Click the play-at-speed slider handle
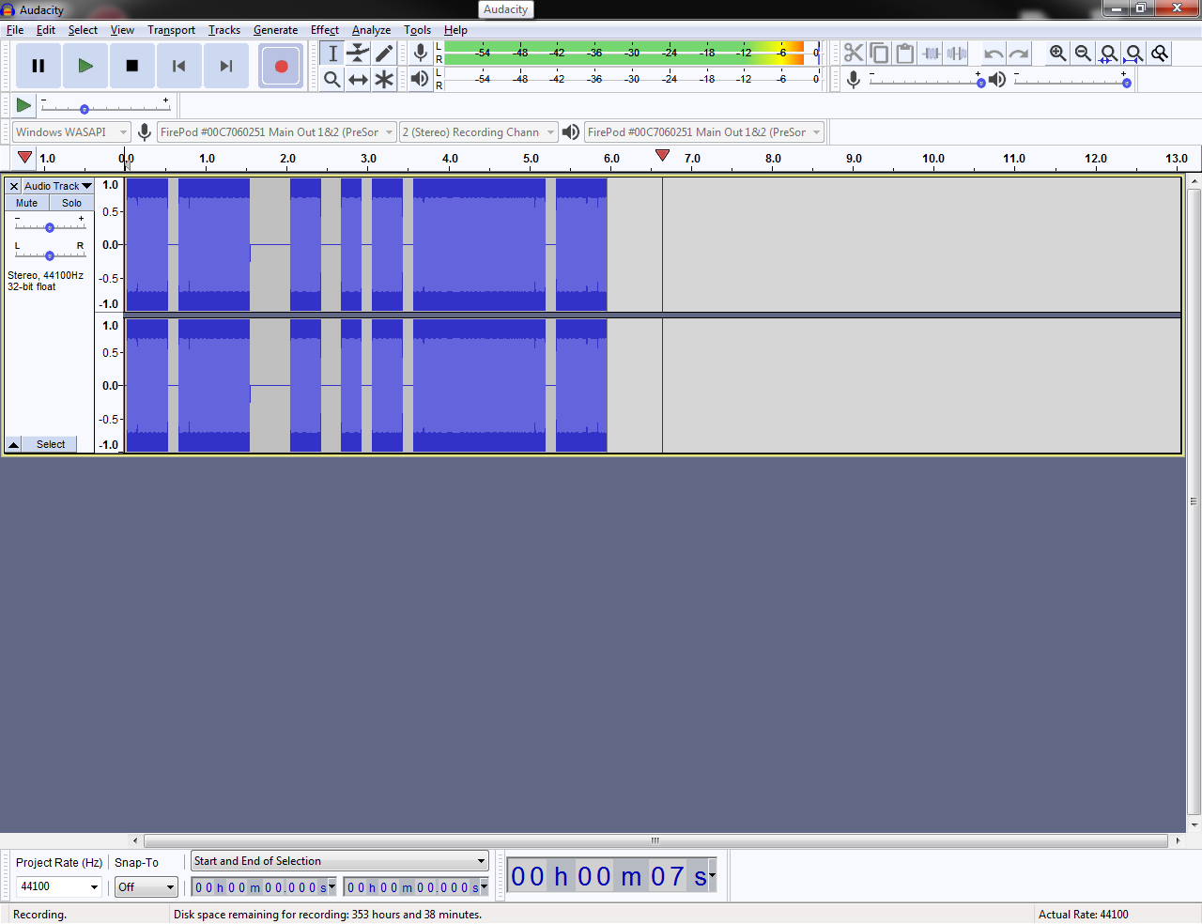 coord(85,109)
